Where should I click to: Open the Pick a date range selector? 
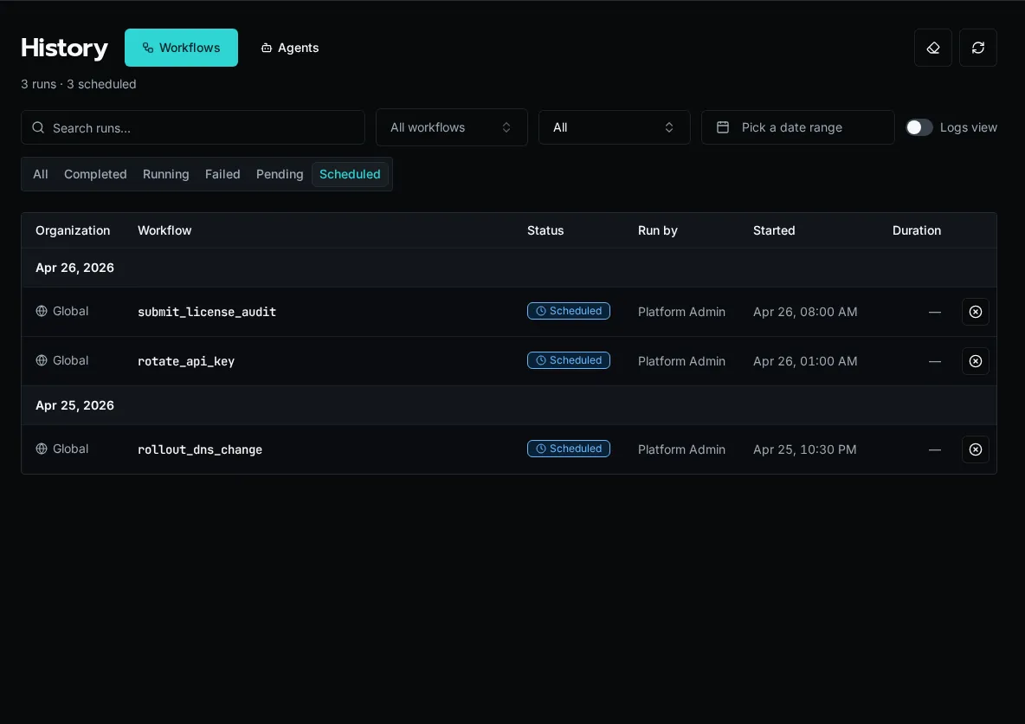tap(797, 127)
